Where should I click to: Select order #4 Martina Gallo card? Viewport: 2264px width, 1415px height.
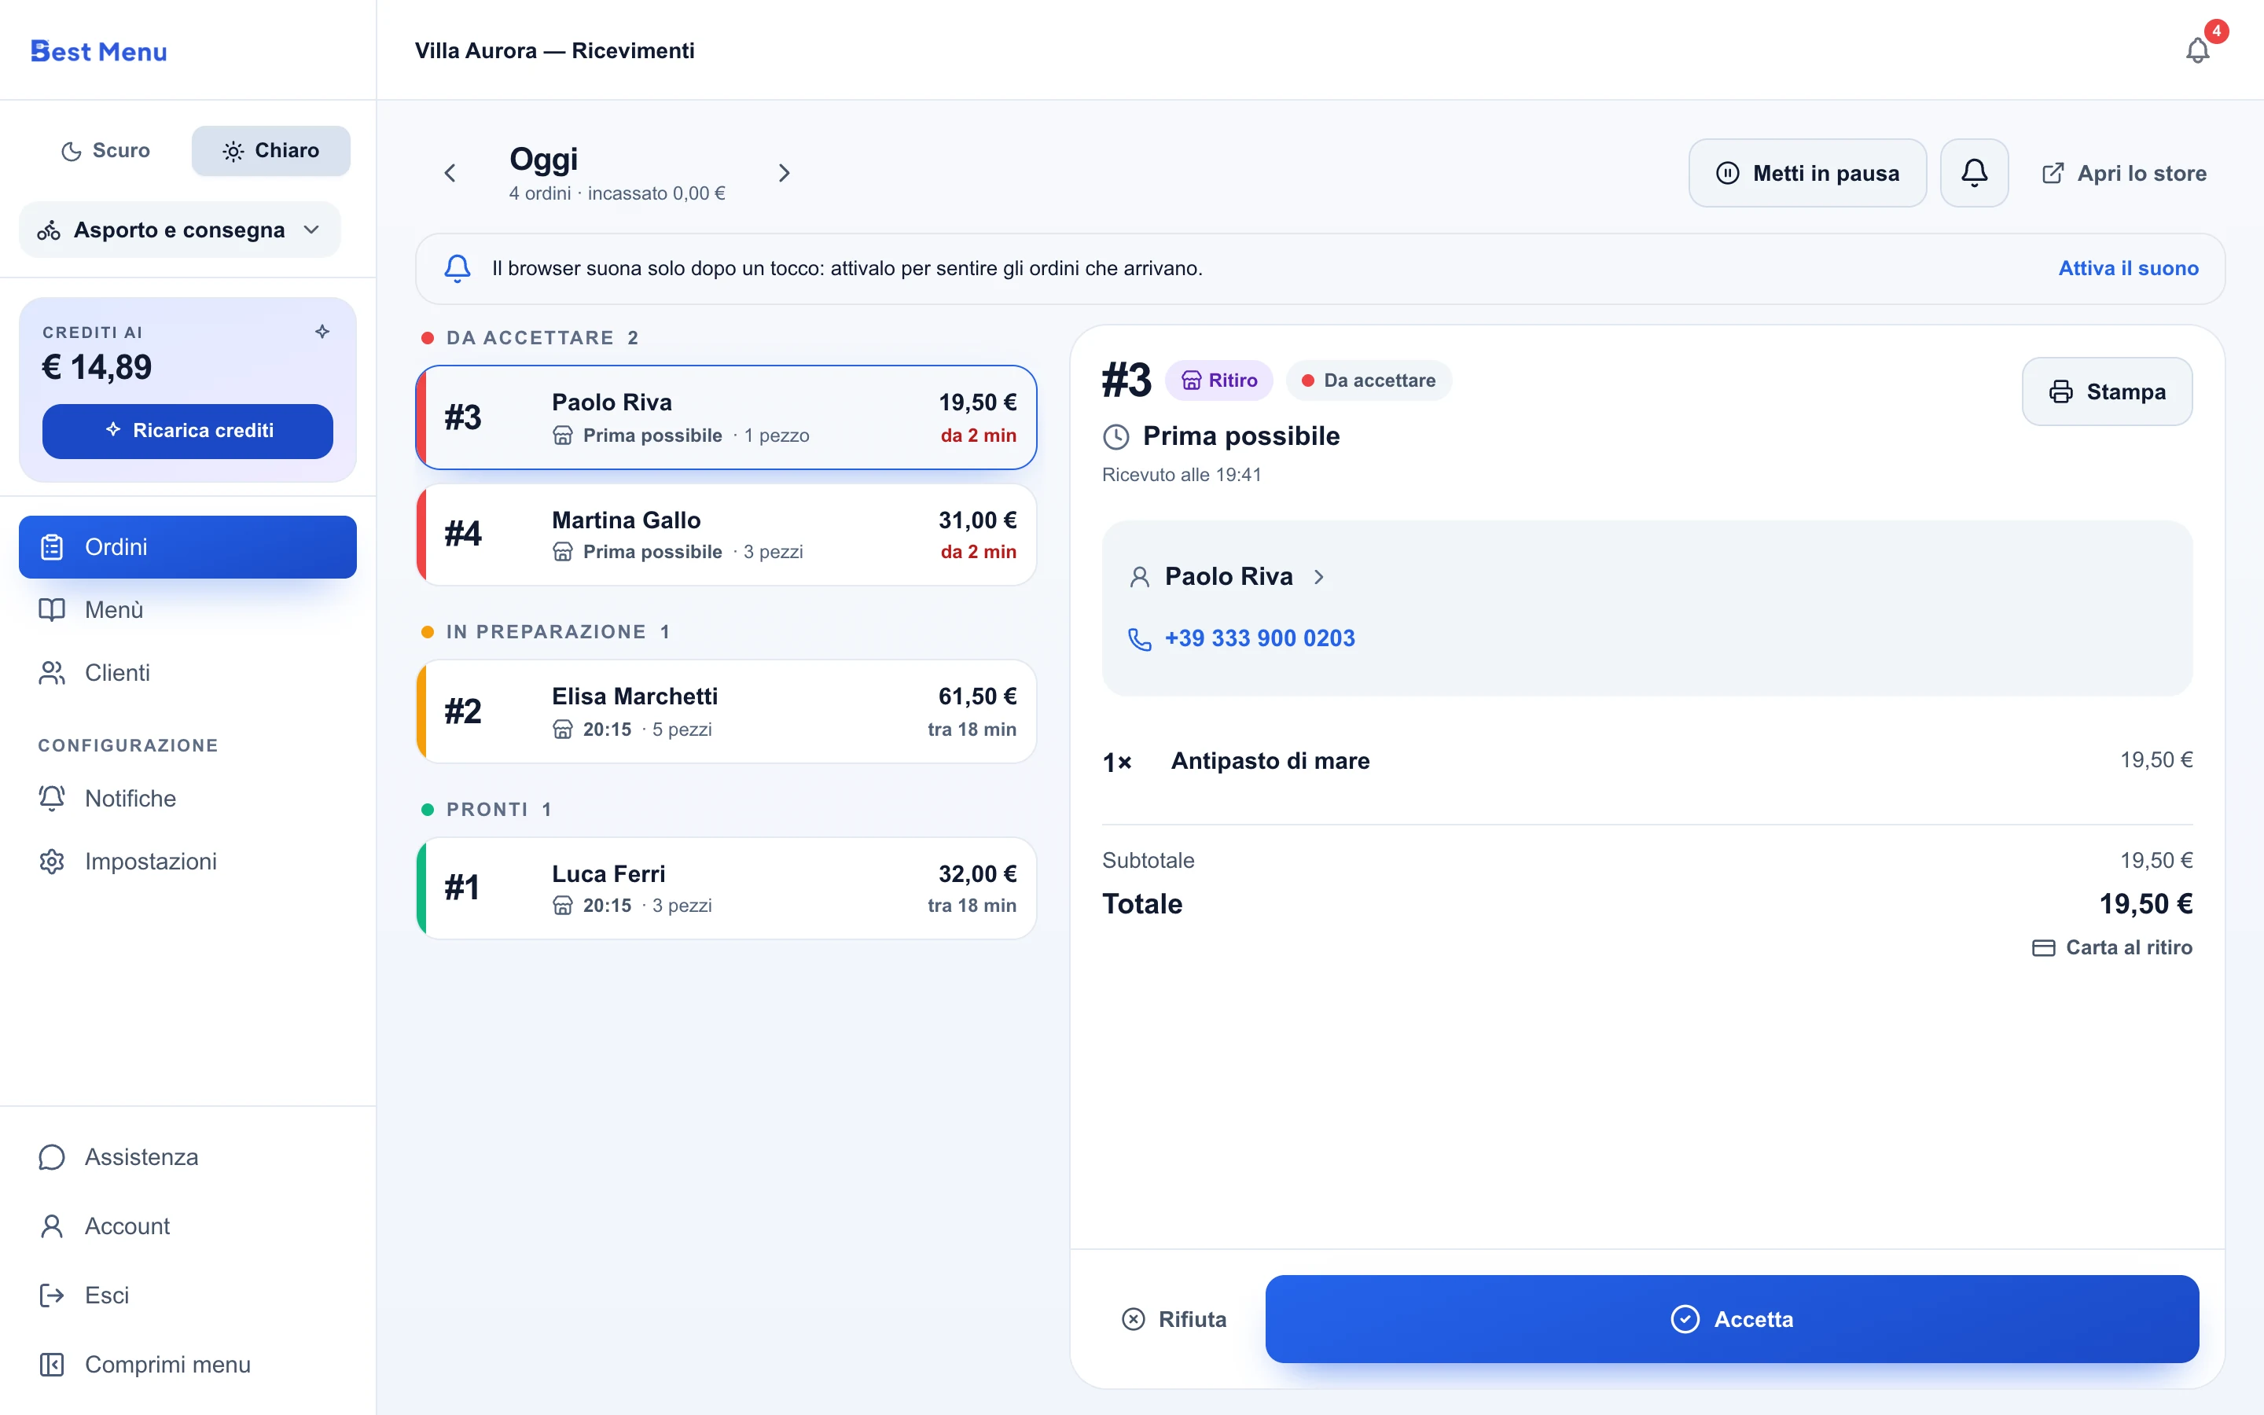726,535
